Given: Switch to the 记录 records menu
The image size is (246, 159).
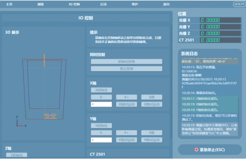Looking at the screenshot, I should [104, 4].
